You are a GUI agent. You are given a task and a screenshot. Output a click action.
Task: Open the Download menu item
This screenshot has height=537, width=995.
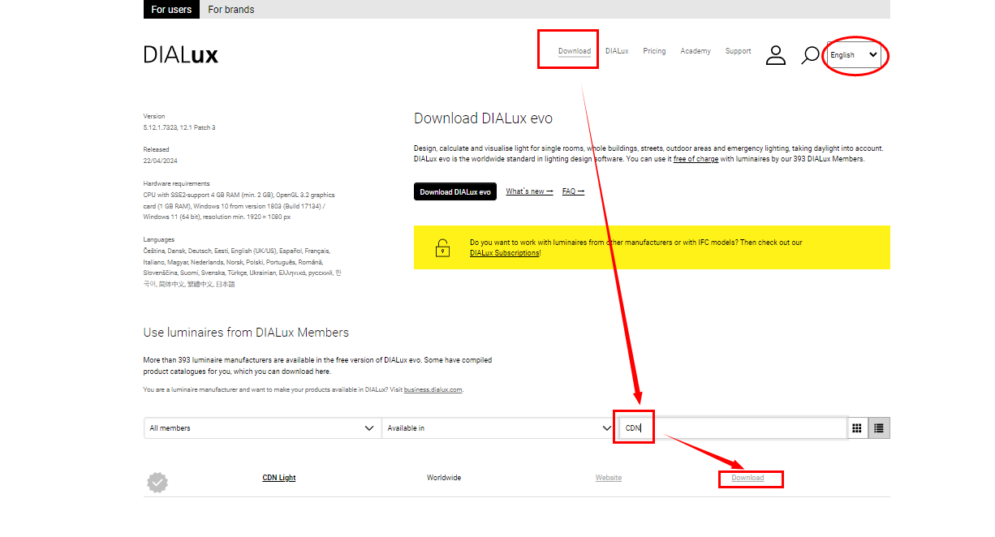click(574, 51)
